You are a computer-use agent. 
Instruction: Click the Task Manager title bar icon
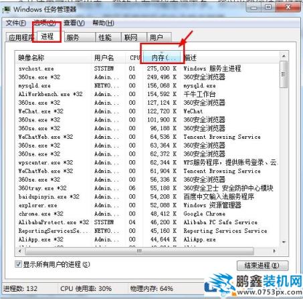[x=6, y=9]
